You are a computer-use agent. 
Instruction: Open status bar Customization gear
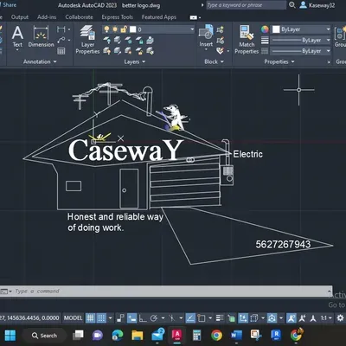click(340, 318)
